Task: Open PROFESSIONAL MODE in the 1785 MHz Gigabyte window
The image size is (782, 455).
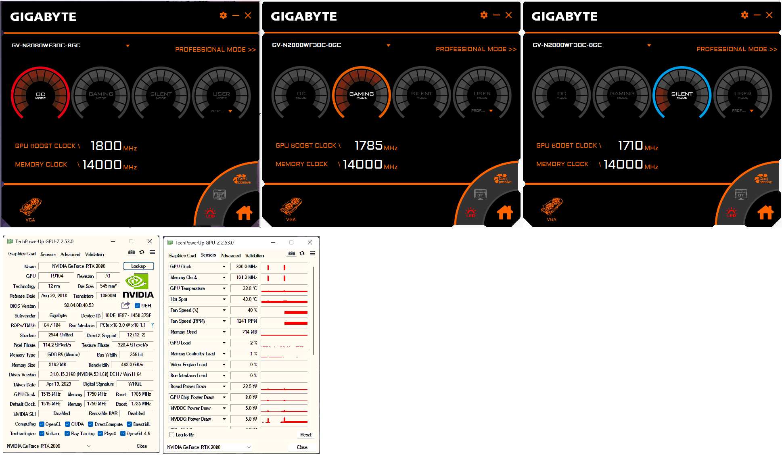Action: [476, 49]
